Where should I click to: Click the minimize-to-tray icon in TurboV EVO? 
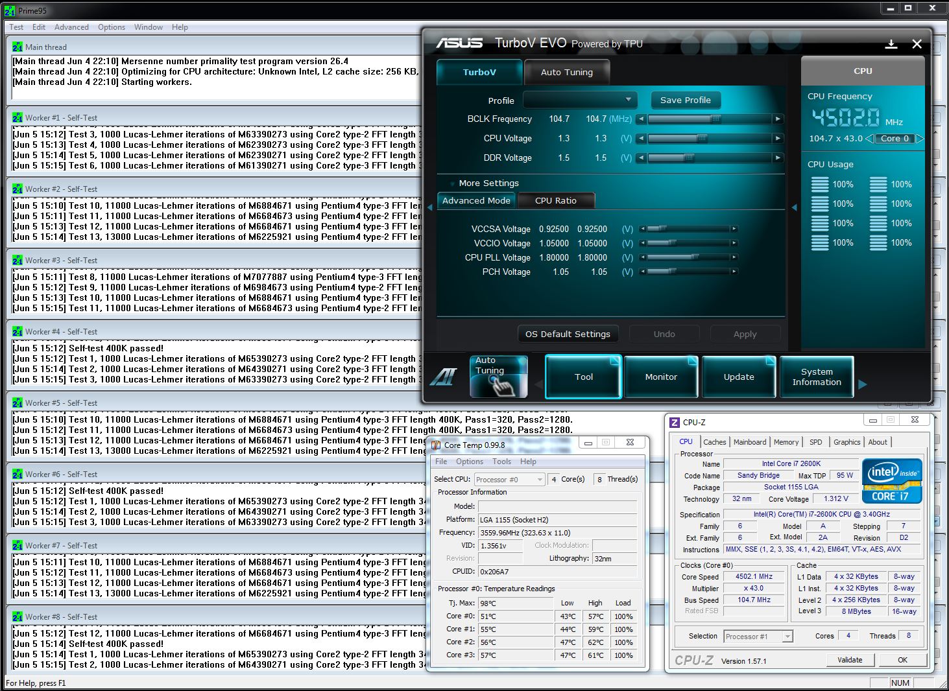(x=891, y=44)
